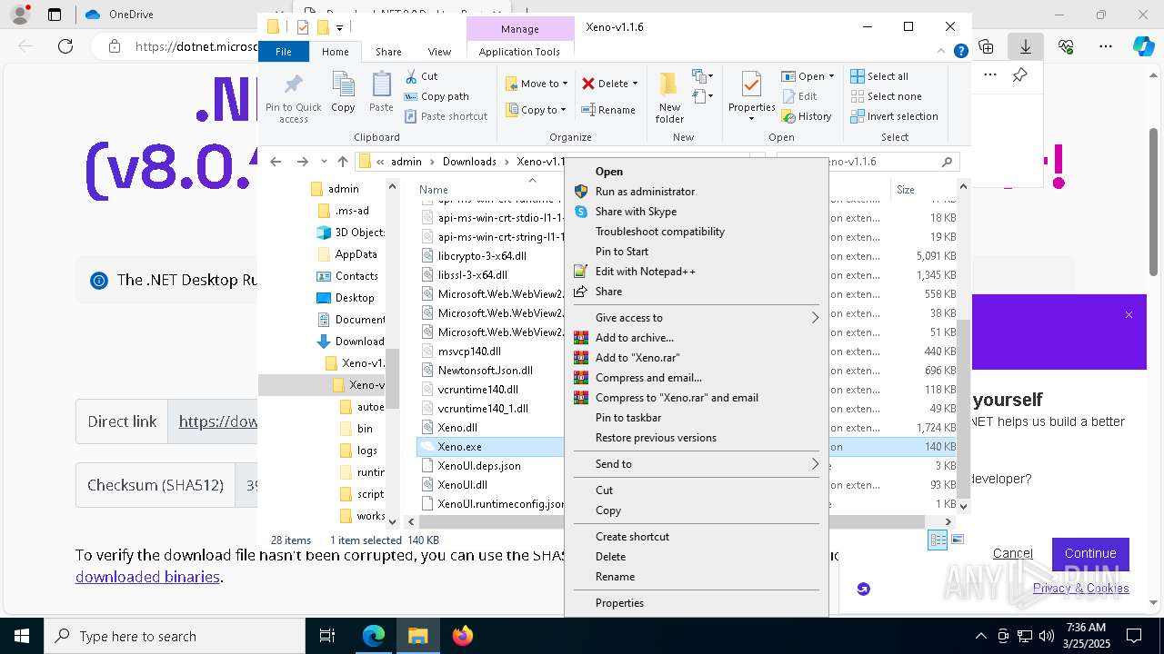The image size is (1164, 654).
Task: Select the Newtonsoft.Json.dll file
Action: click(485, 371)
